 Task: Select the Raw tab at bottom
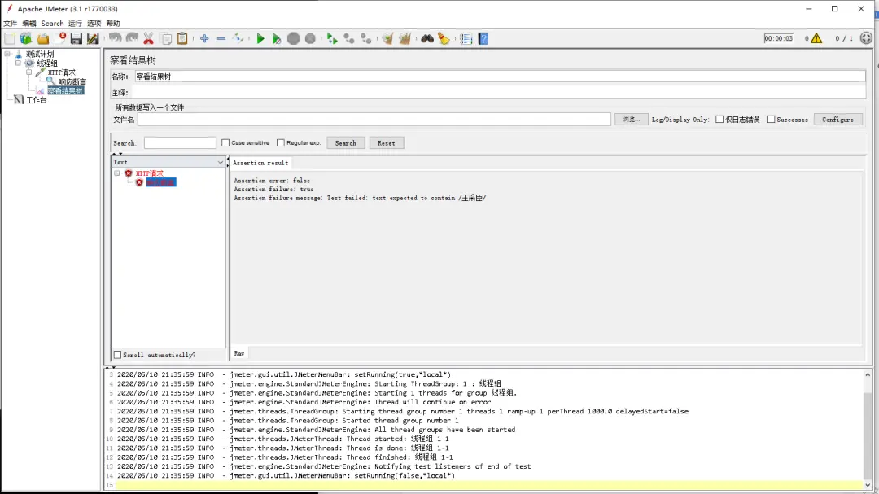tap(239, 353)
